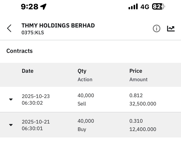
Task: Tap the 0375:KLS ticker code
Action: click(x=33, y=33)
